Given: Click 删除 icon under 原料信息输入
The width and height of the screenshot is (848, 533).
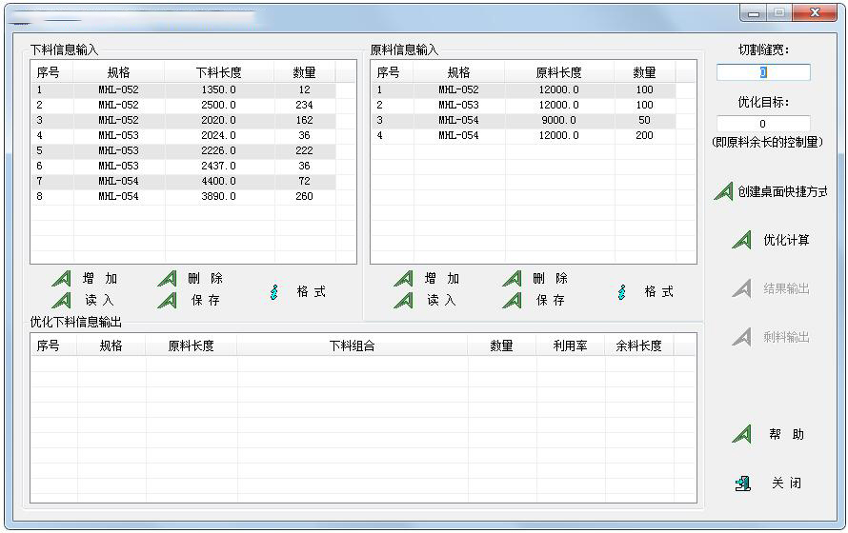Looking at the screenshot, I should (512, 279).
